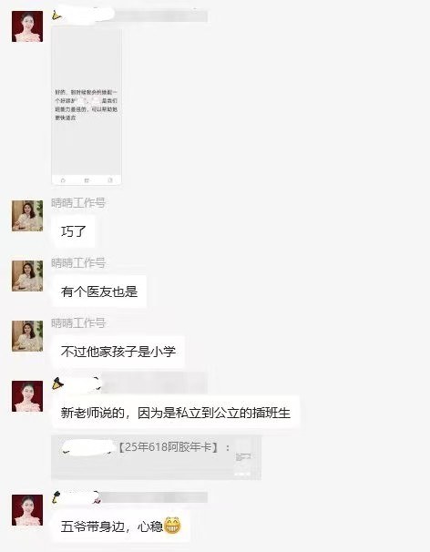The height and width of the screenshot is (552, 430).
Task: Open the small image thumbnail inside the quoted reply
Action: point(243,458)
